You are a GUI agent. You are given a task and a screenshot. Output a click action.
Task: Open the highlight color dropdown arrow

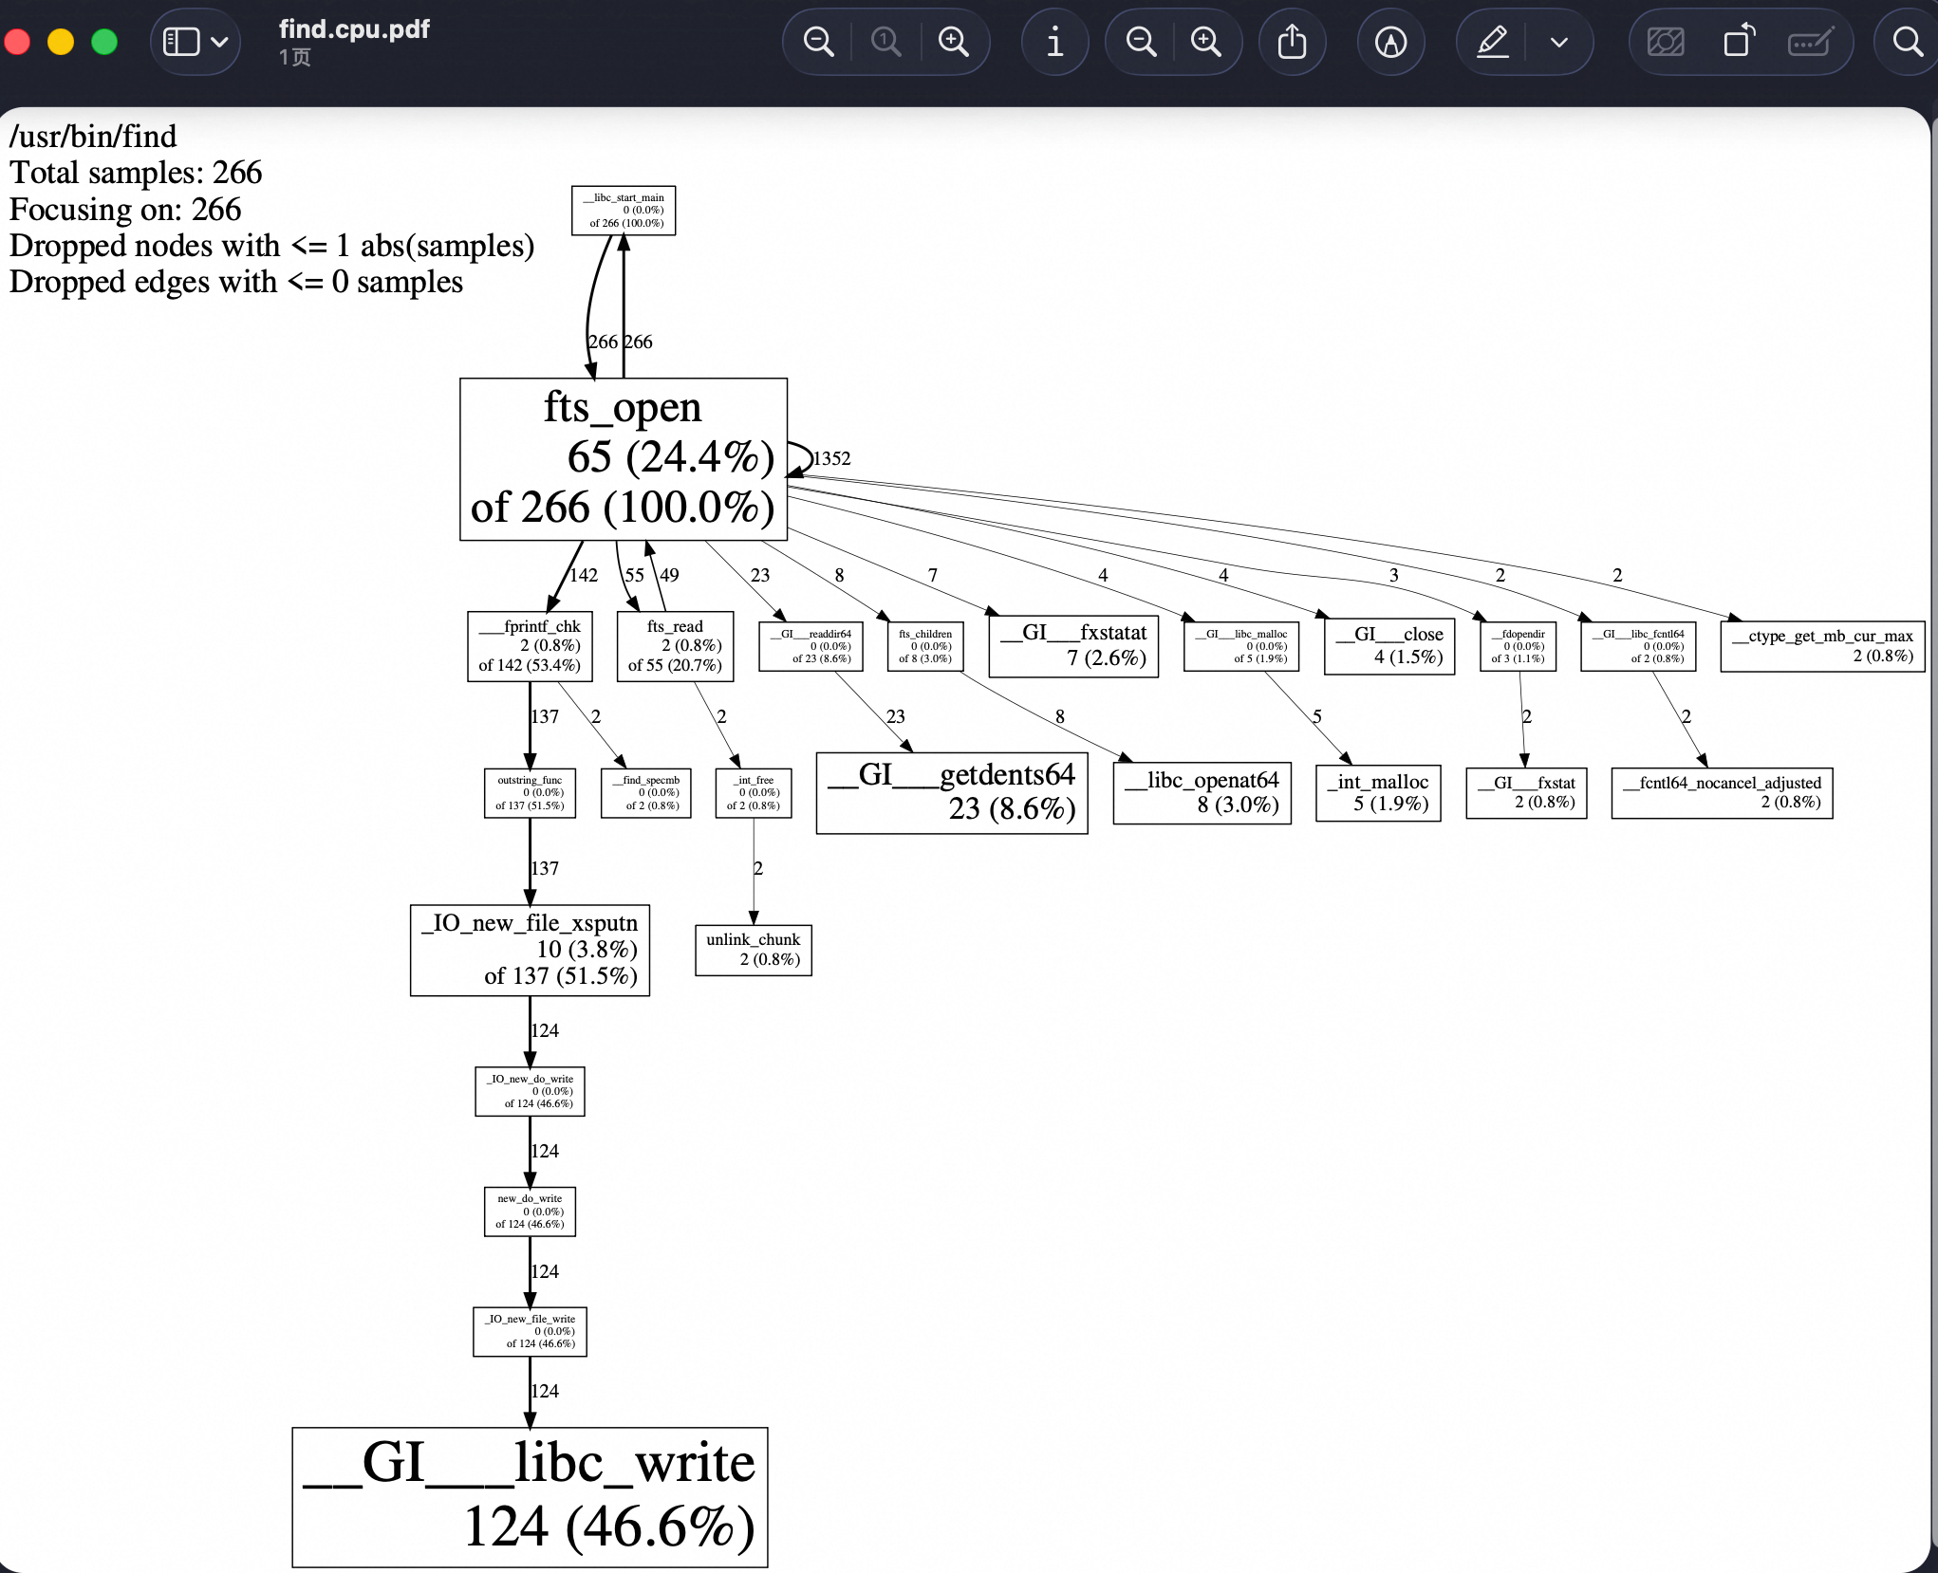coord(1558,42)
